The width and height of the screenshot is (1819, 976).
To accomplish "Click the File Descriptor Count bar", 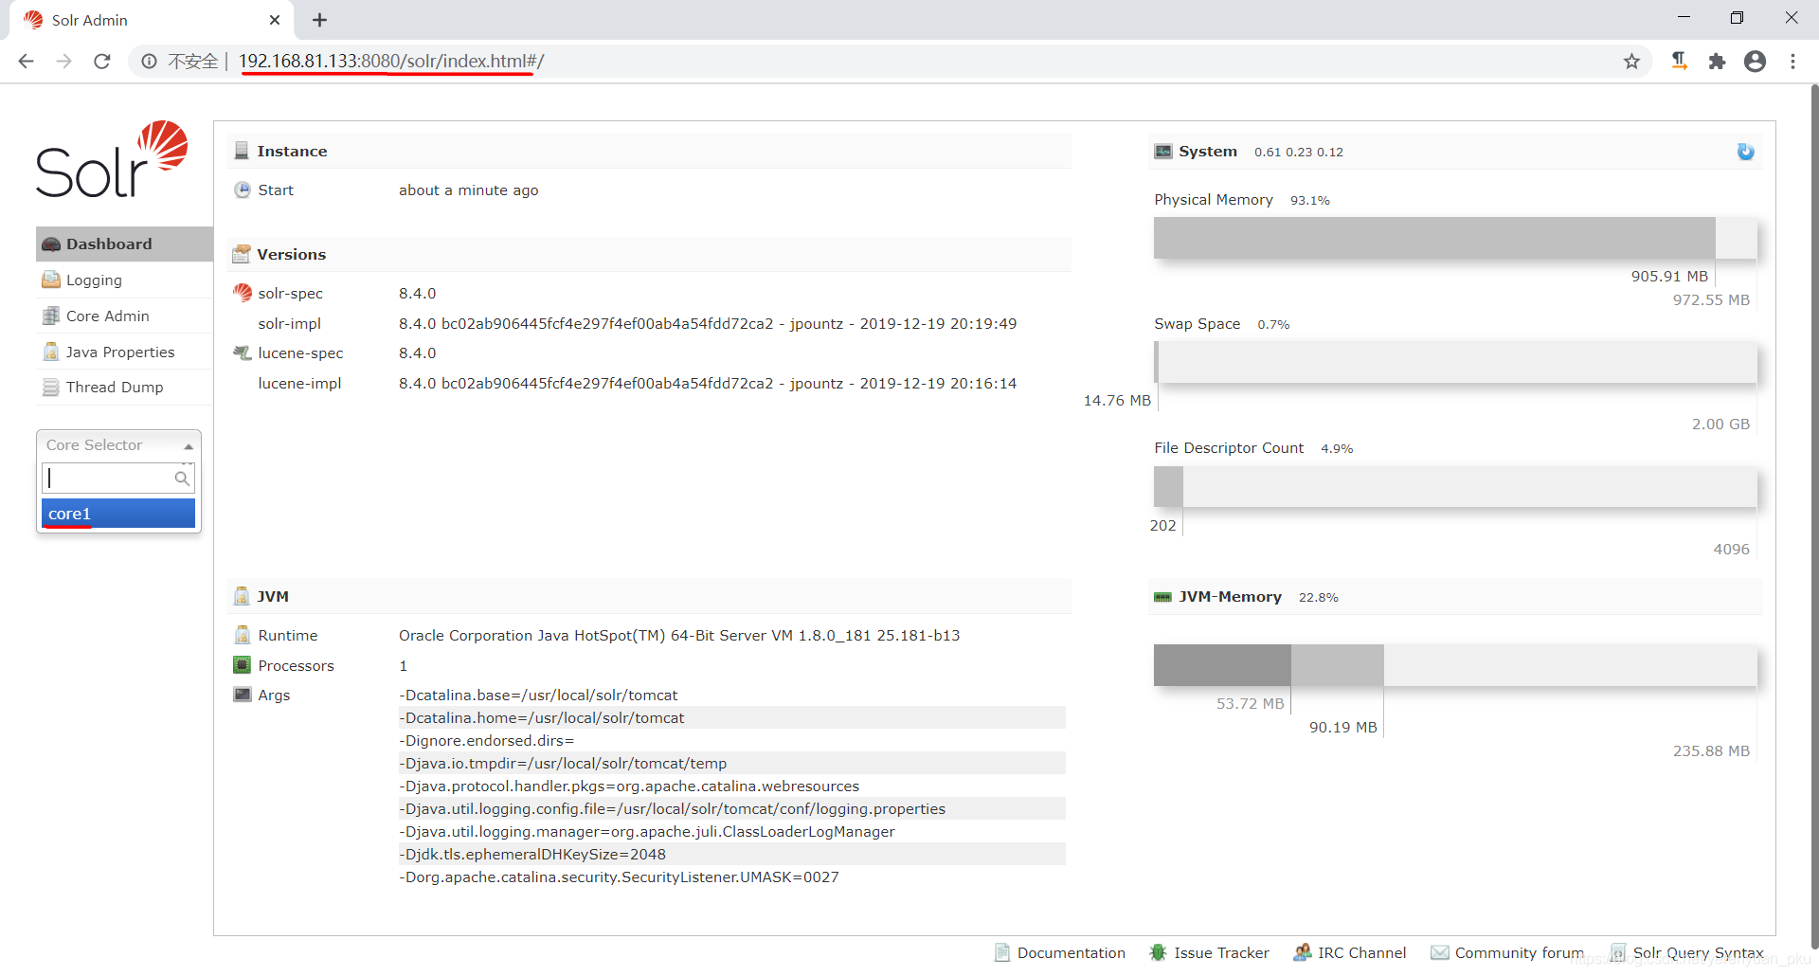I will (x=1455, y=487).
